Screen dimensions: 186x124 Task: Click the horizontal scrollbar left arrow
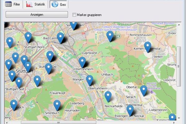(x=7, y=122)
